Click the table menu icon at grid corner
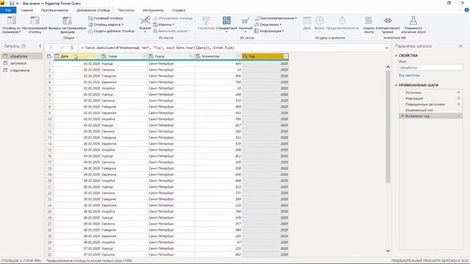The width and height of the screenshot is (470, 264). pyautogui.click(x=49, y=56)
